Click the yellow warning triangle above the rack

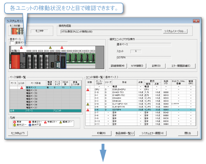click(x=50, y=48)
